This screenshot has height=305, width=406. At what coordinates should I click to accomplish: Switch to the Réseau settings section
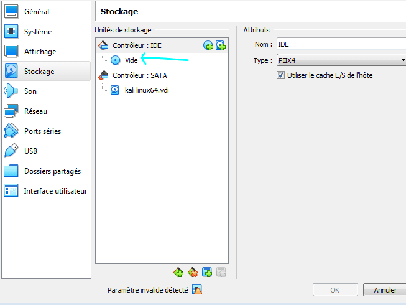(x=35, y=111)
